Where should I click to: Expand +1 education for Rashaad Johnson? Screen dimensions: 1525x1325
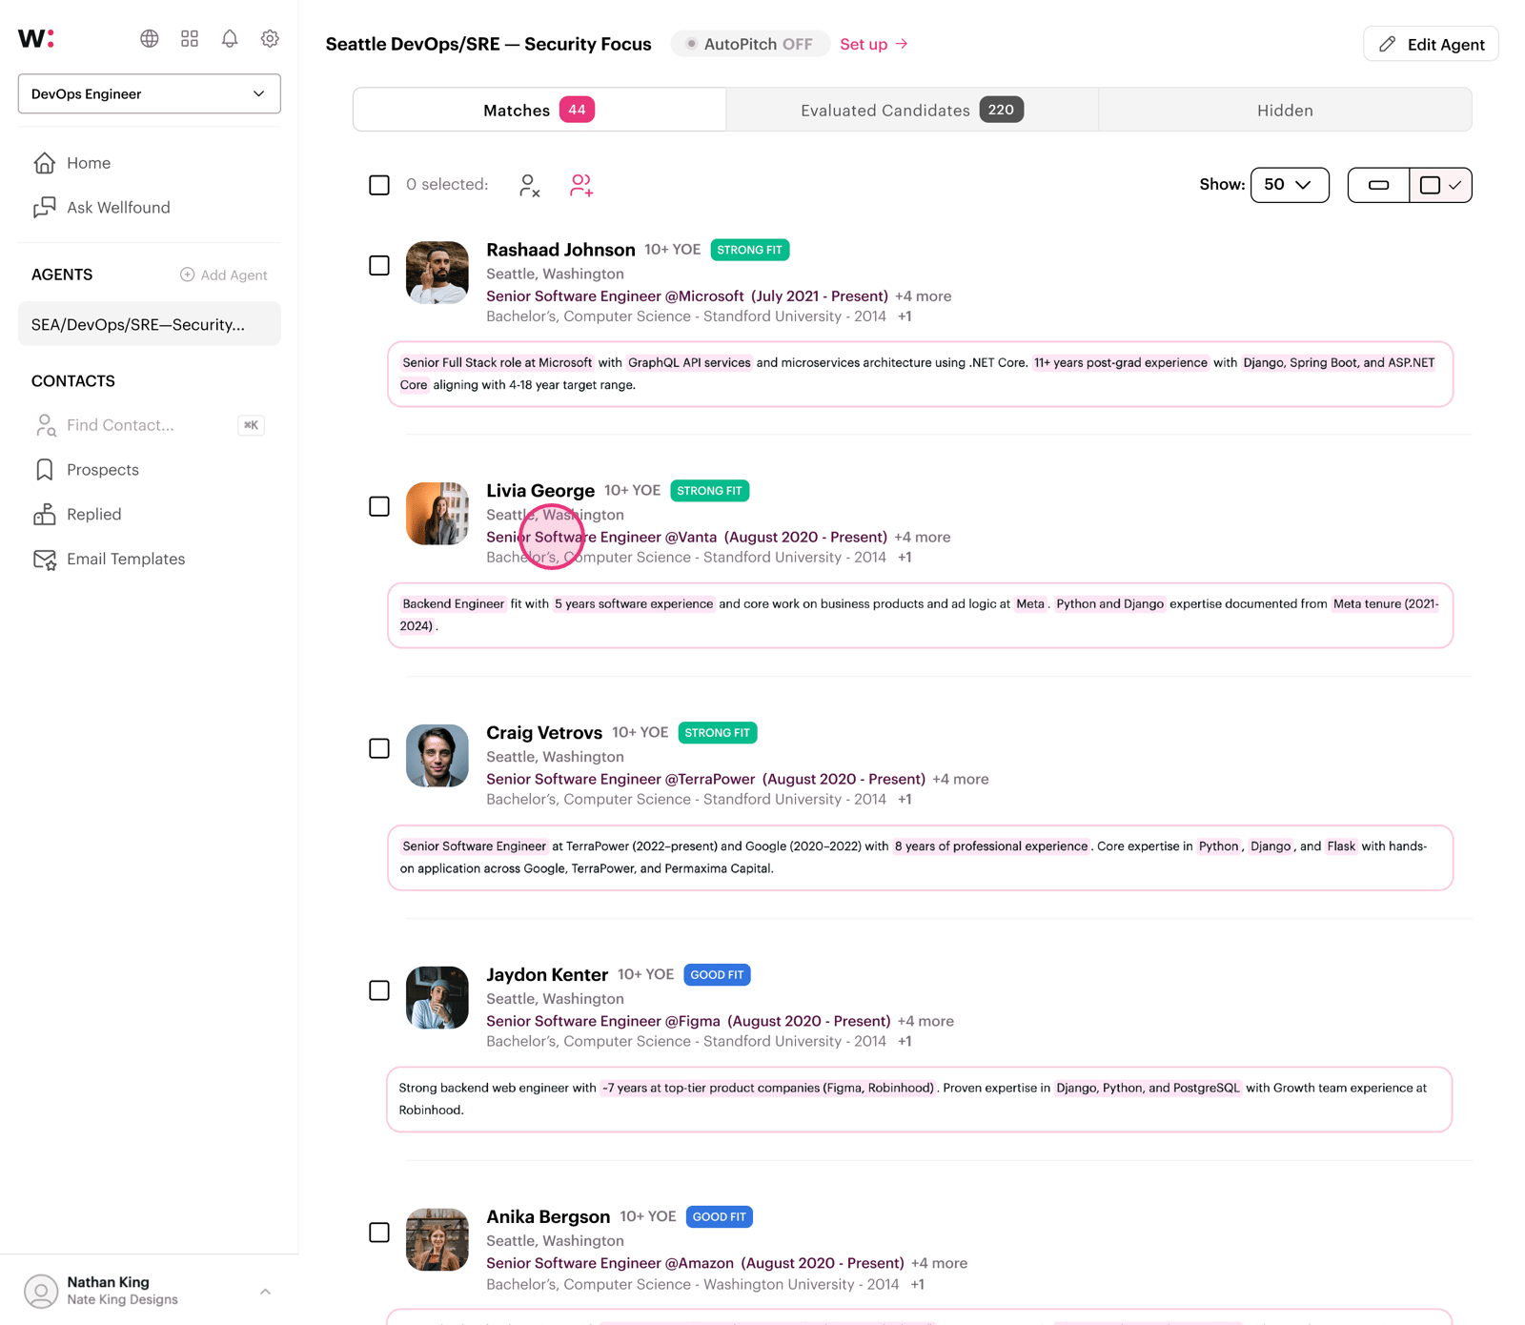click(905, 316)
